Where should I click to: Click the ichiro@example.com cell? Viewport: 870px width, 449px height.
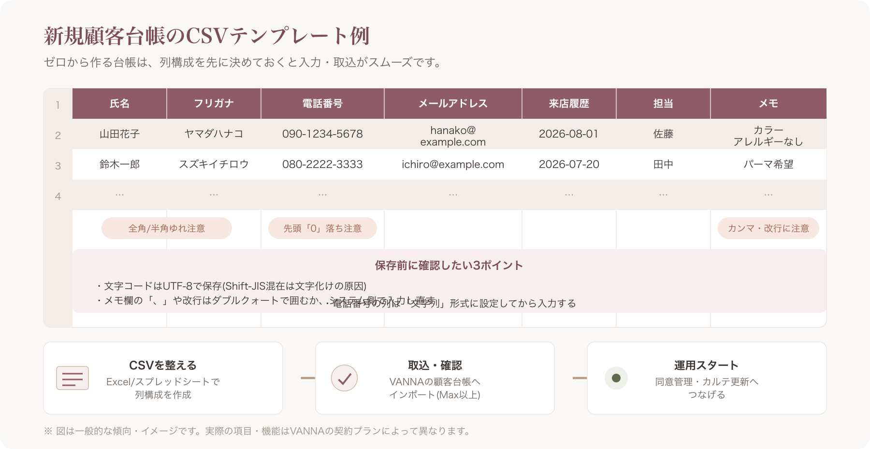[x=453, y=165]
